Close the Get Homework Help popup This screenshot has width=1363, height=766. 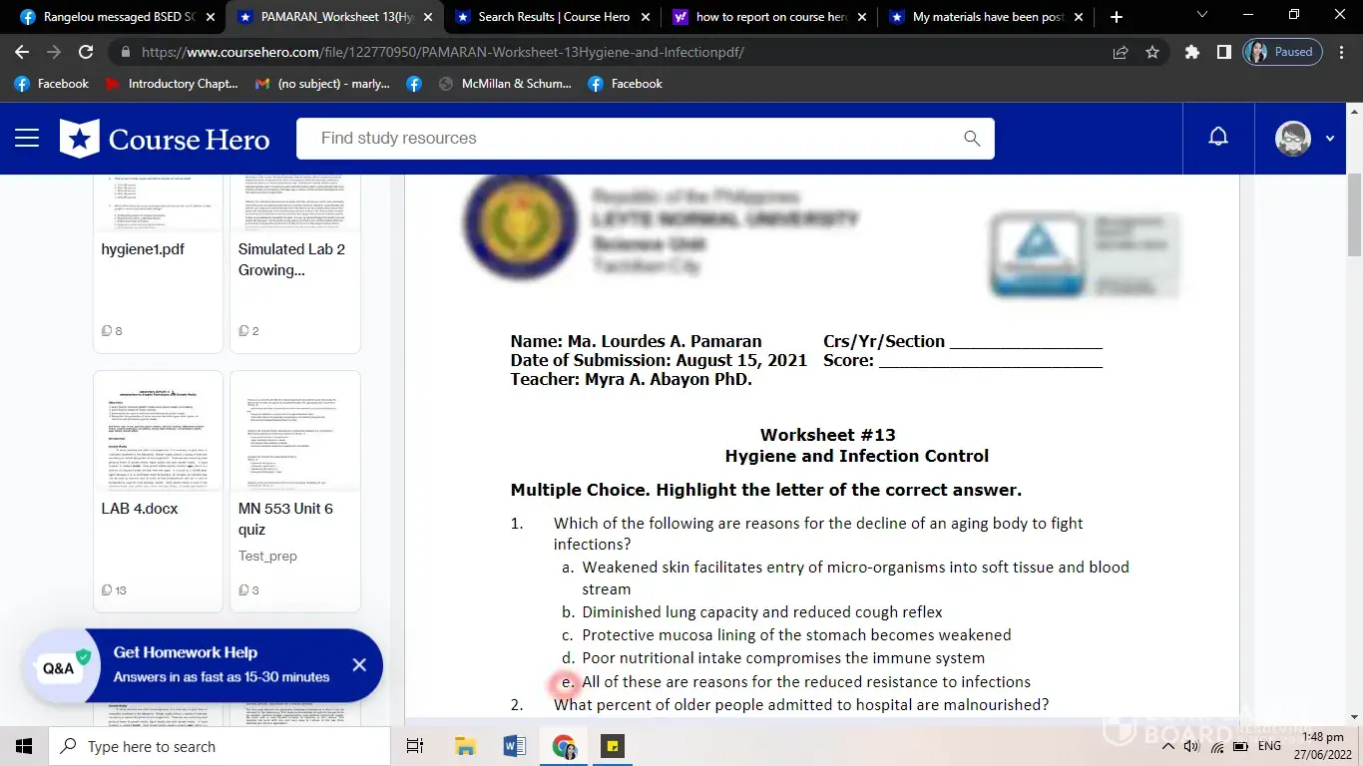(359, 664)
